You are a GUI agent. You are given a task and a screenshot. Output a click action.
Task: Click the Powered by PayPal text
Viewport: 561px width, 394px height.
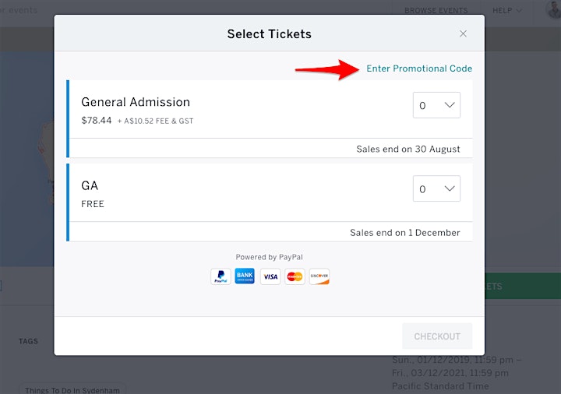(269, 257)
